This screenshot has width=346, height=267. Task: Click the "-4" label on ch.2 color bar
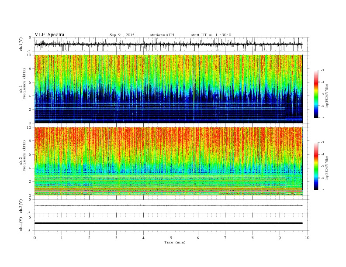click(x=322, y=154)
